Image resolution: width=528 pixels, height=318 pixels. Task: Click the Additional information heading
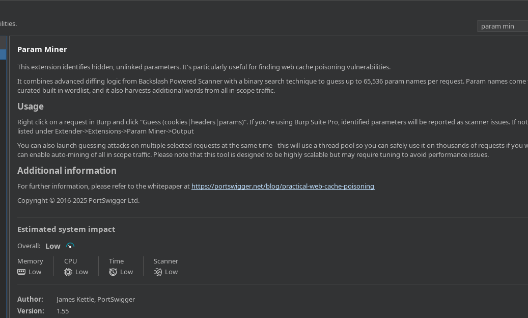[x=67, y=171]
